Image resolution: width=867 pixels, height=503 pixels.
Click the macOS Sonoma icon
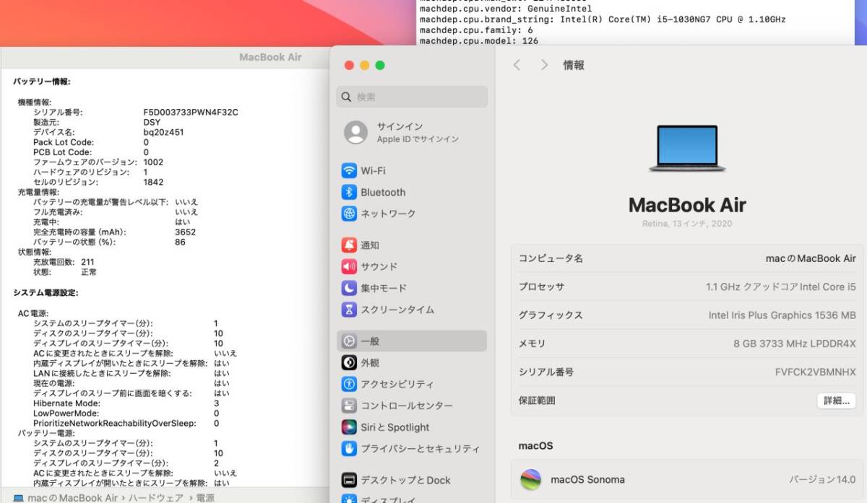coord(531,479)
